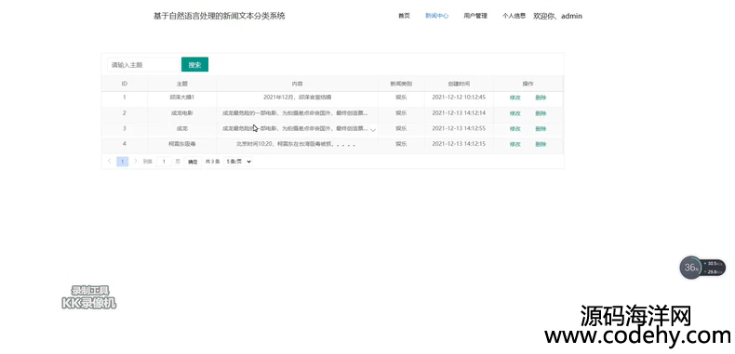Screen dimensions: 735x354
Task: Click the ID cell 4
Action: (125, 144)
